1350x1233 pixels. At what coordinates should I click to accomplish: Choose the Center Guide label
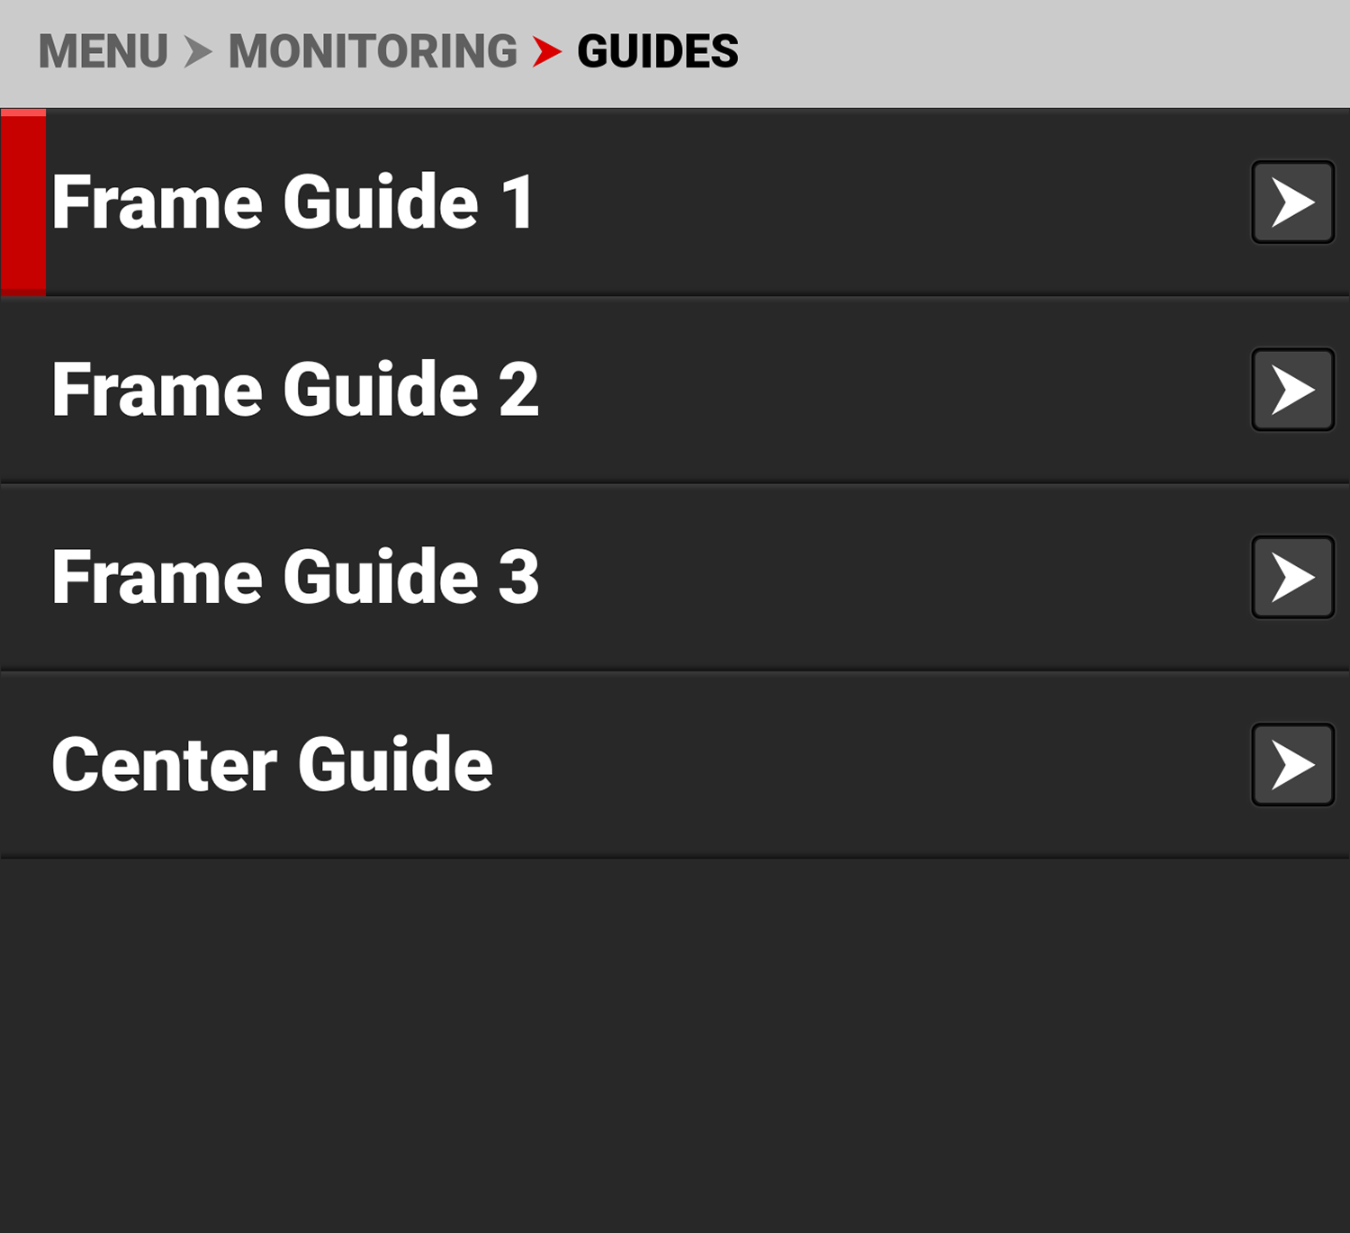272,764
